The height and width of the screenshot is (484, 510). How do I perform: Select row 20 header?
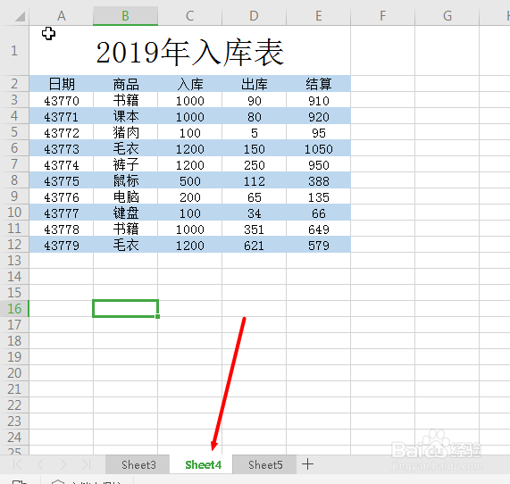(x=14, y=372)
